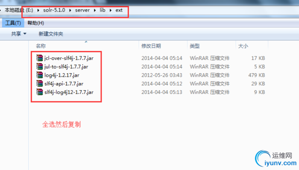
Task: Select file name slf4j-api-1.7.7.jar
Action: coord(64,84)
